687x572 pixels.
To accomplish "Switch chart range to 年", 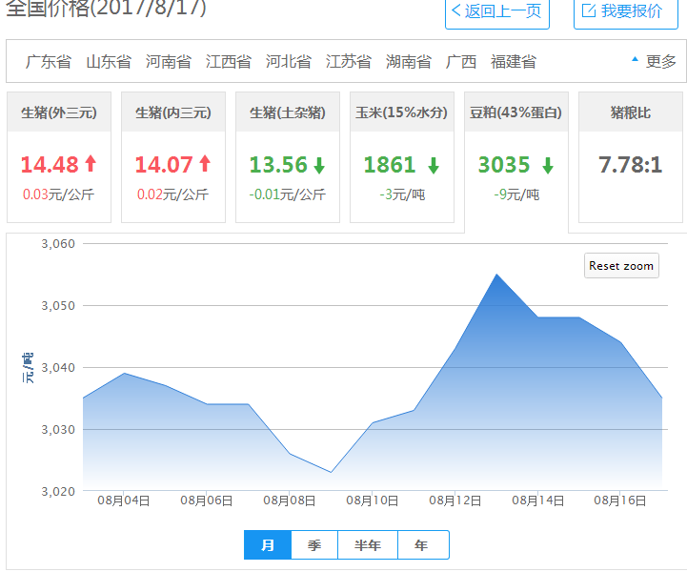I will pyautogui.click(x=423, y=544).
